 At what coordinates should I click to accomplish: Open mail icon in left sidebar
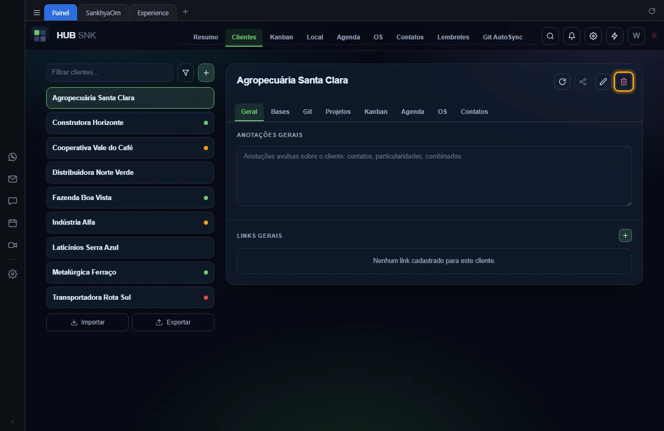point(13,179)
